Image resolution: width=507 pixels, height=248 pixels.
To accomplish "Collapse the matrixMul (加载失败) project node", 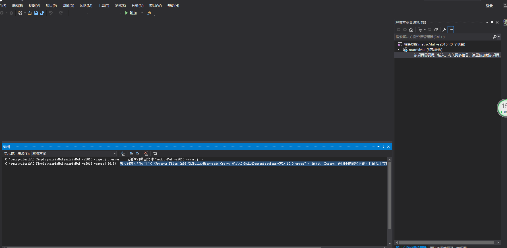I will click(x=398, y=49).
